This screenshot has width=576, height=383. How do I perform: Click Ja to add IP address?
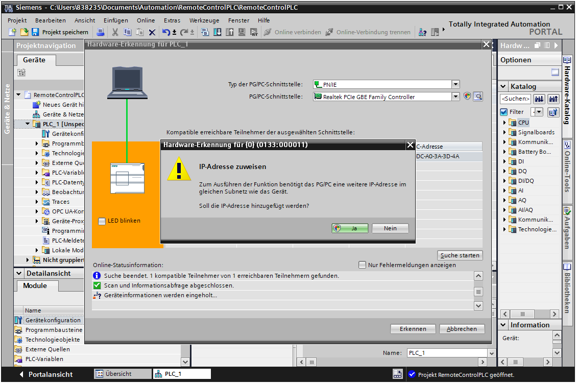point(350,228)
